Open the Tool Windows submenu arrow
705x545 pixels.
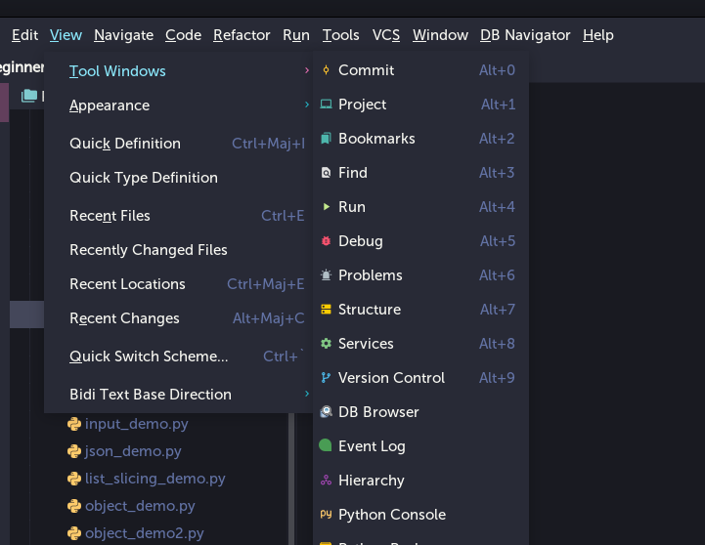(306, 71)
